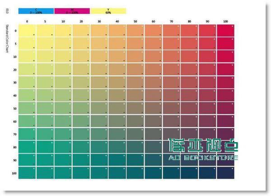271x196 pixels.
Task: Select the swatch at row 40, column 100
Action: pos(225,95)
